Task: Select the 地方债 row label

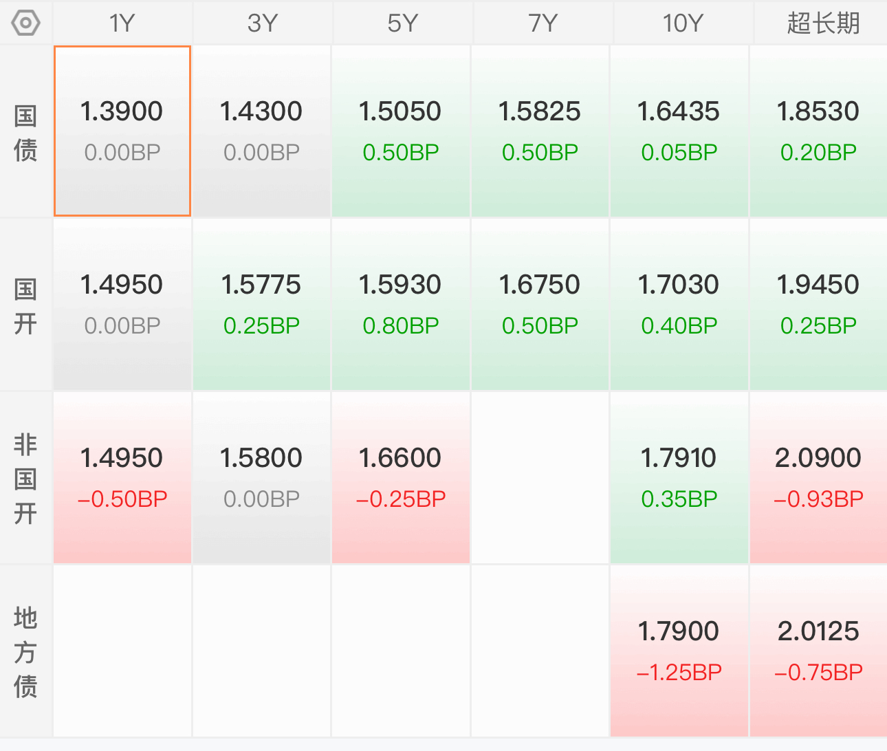Action: (25, 652)
